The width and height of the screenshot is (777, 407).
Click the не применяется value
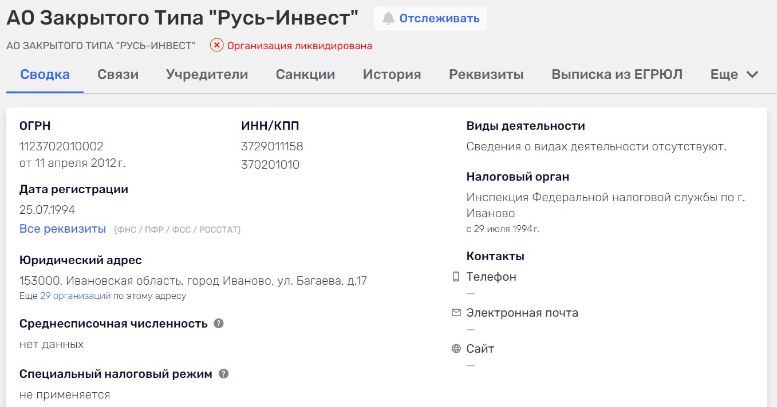65,394
